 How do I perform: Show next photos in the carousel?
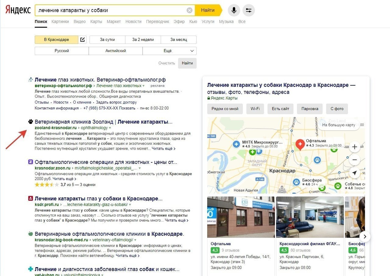pos(365,236)
